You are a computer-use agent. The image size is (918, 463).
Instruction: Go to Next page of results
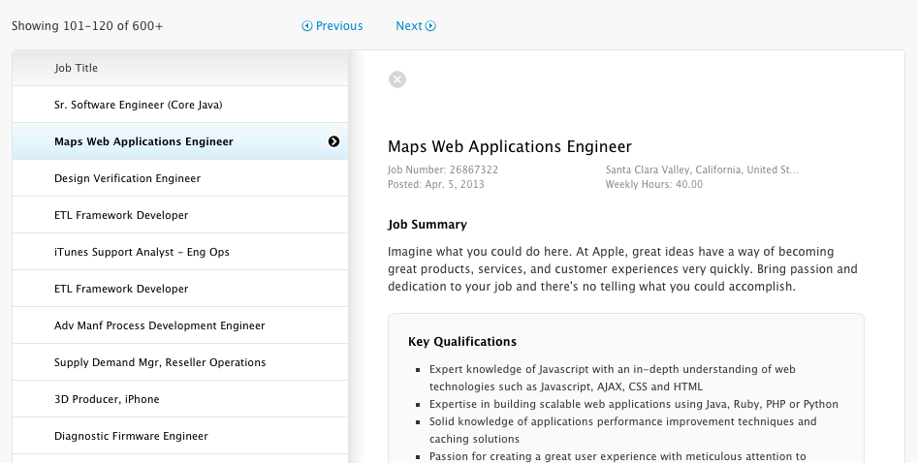(x=416, y=26)
